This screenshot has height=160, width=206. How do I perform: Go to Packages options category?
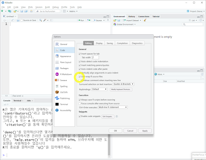(x=64, y=68)
